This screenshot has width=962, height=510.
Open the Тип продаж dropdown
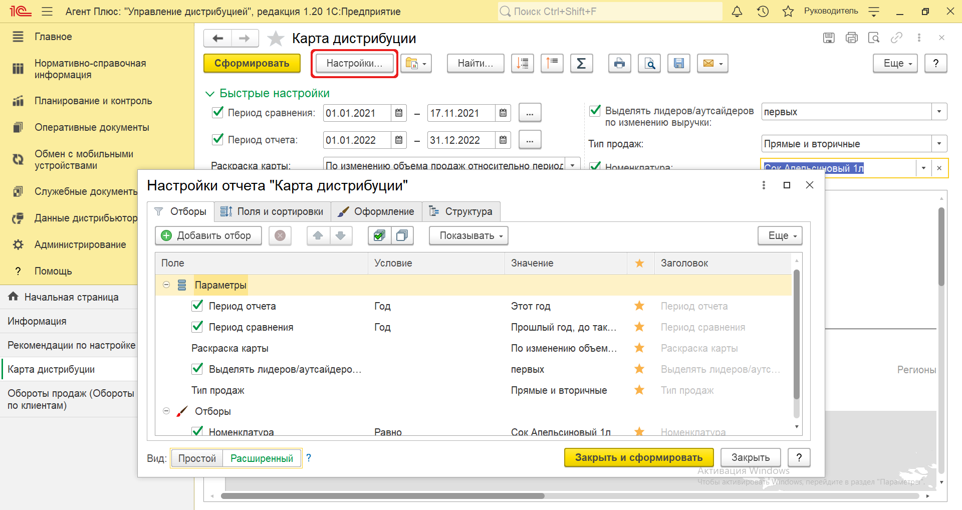939,144
